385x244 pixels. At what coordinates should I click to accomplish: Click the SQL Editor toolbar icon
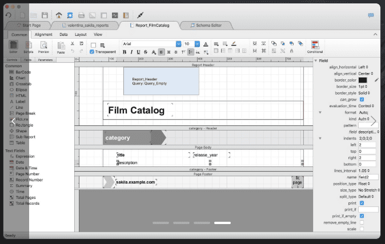[81, 15]
